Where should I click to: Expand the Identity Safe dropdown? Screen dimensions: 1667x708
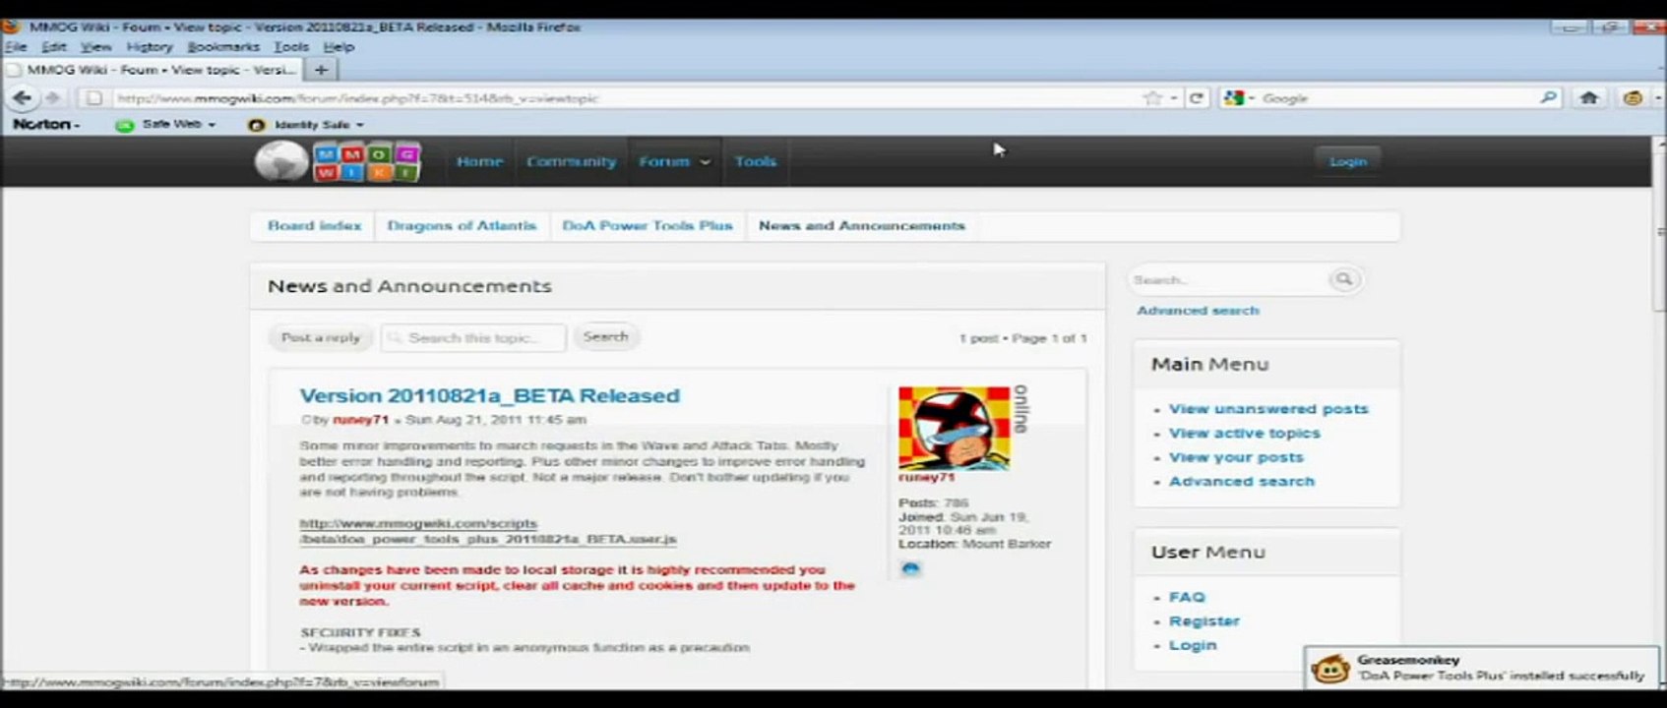tap(360, 125)
